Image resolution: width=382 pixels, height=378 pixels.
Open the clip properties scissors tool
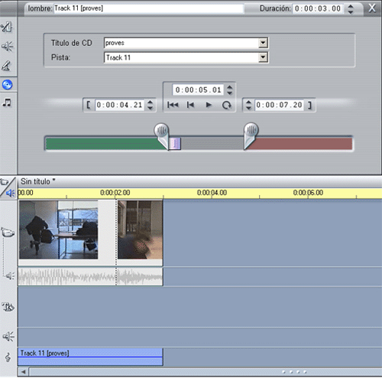[x=7, y=27]
